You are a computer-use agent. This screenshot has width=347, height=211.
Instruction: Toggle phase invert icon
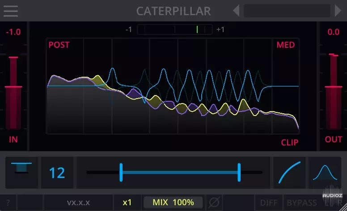[x=214, y=202]
